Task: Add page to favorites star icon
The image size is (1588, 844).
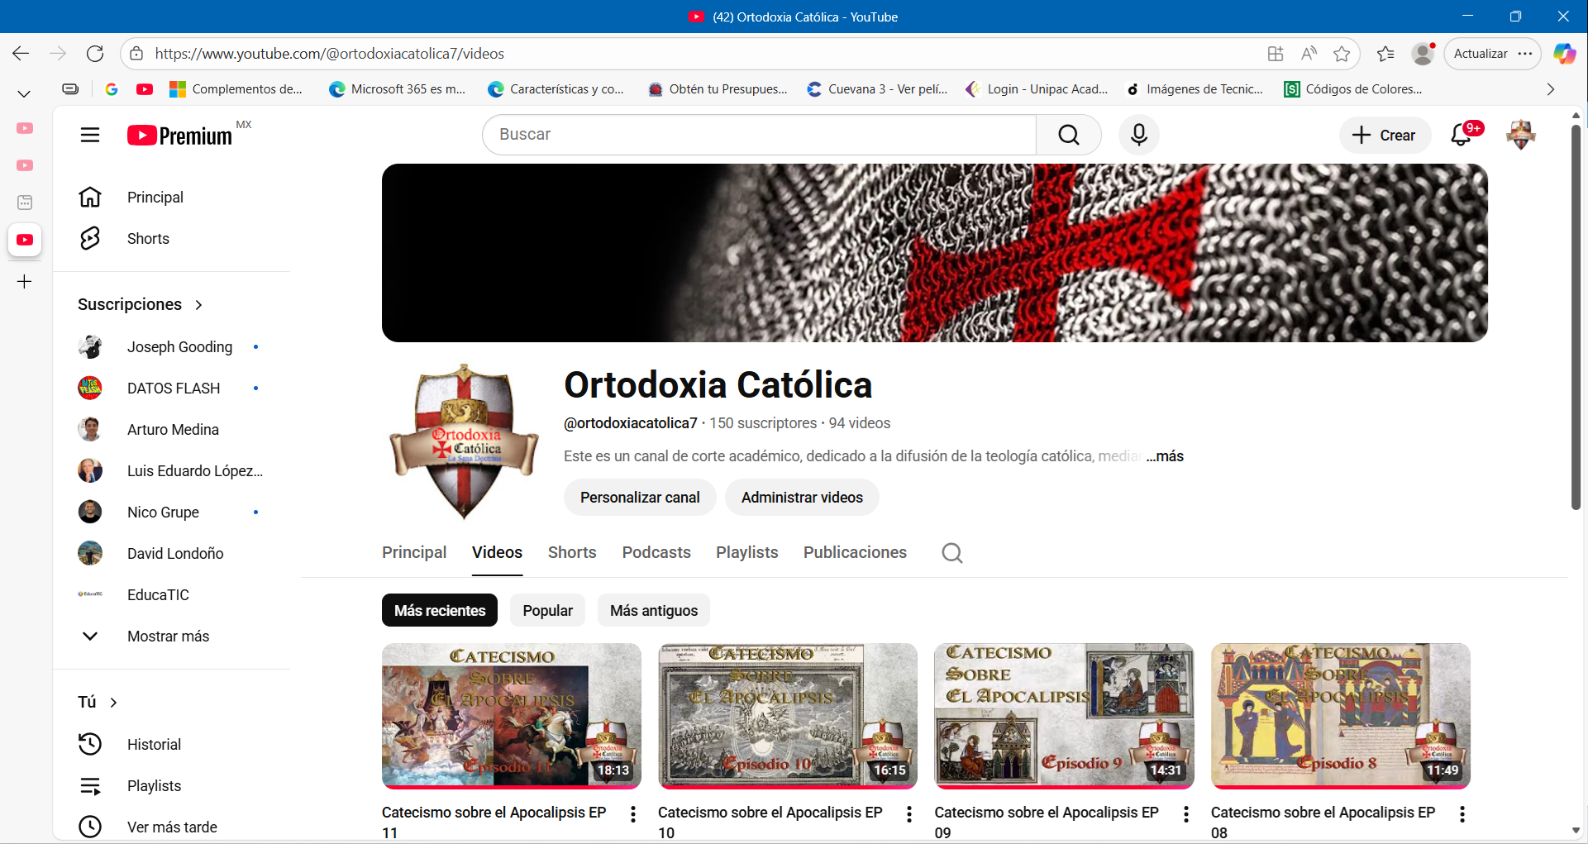Action: pos(1341,54)
